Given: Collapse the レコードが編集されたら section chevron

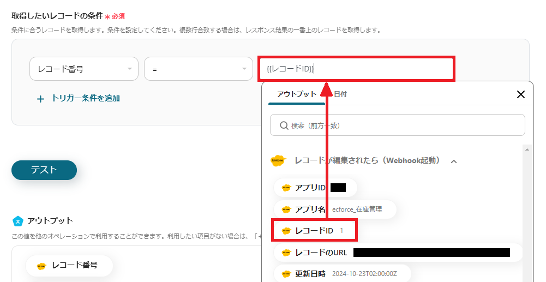Looking at the screenshot, I should 454,161.
